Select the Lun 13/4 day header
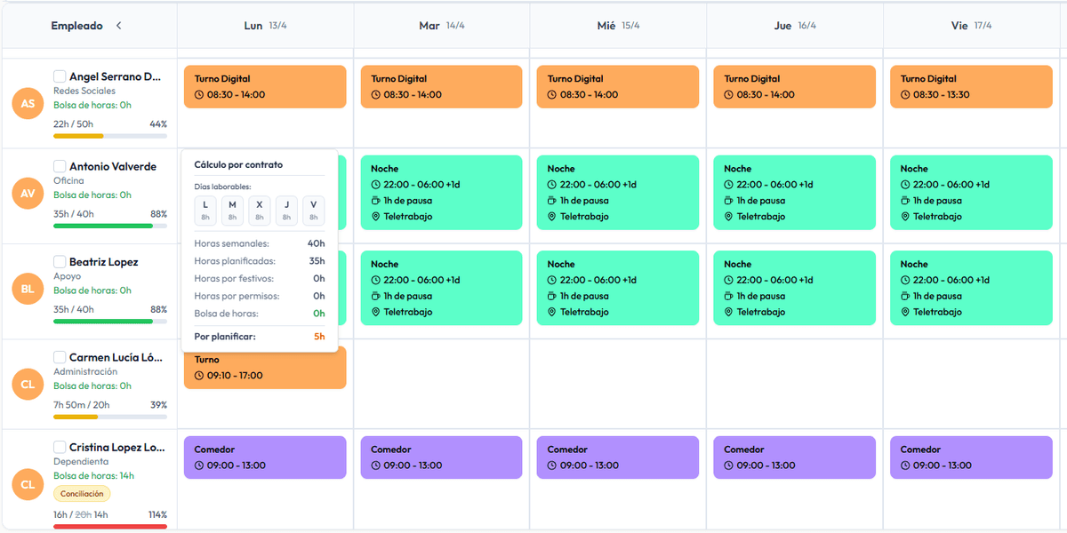The height and width of the screenshot is (533, 1067). click(x=265, y=26)
